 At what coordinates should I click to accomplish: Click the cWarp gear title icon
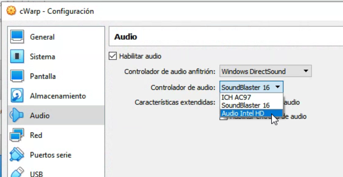click(x=11, y=11)
